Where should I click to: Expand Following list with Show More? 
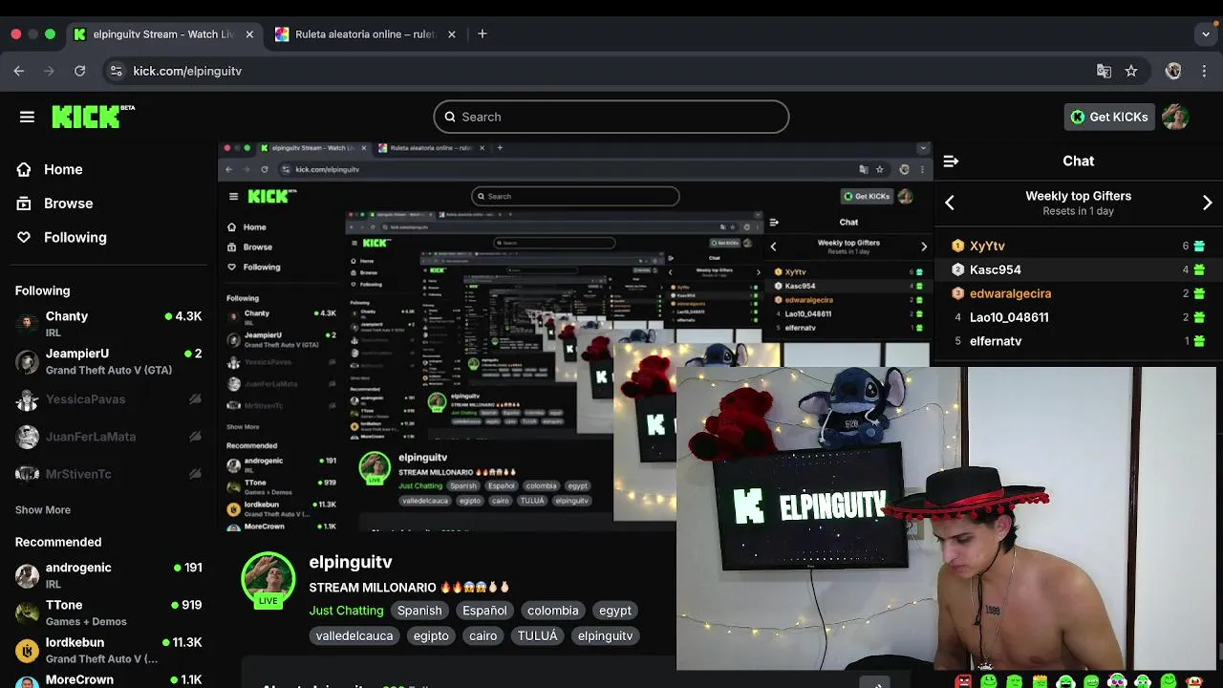click(43, 510)
